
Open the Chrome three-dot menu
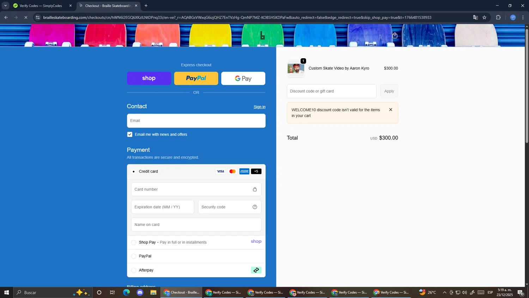pyautogui.click(x=523, y=17)
